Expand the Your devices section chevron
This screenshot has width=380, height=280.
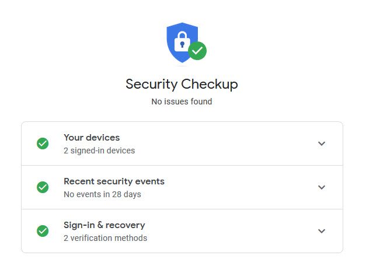[321, 143]
